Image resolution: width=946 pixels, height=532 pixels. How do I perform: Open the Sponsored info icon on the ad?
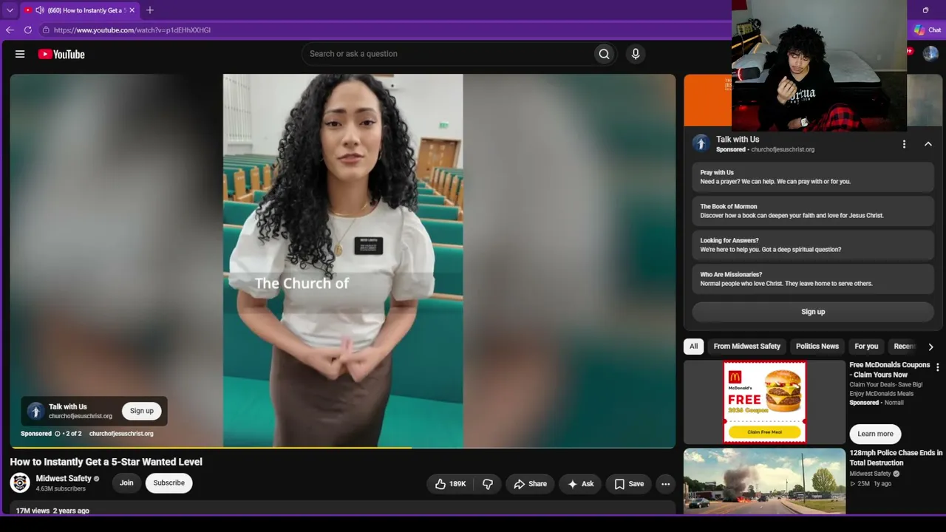point(58,434)
